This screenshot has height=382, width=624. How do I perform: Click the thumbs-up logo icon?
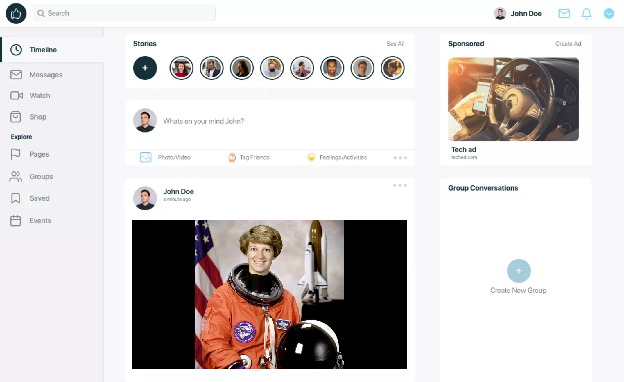tap(16, 13)
